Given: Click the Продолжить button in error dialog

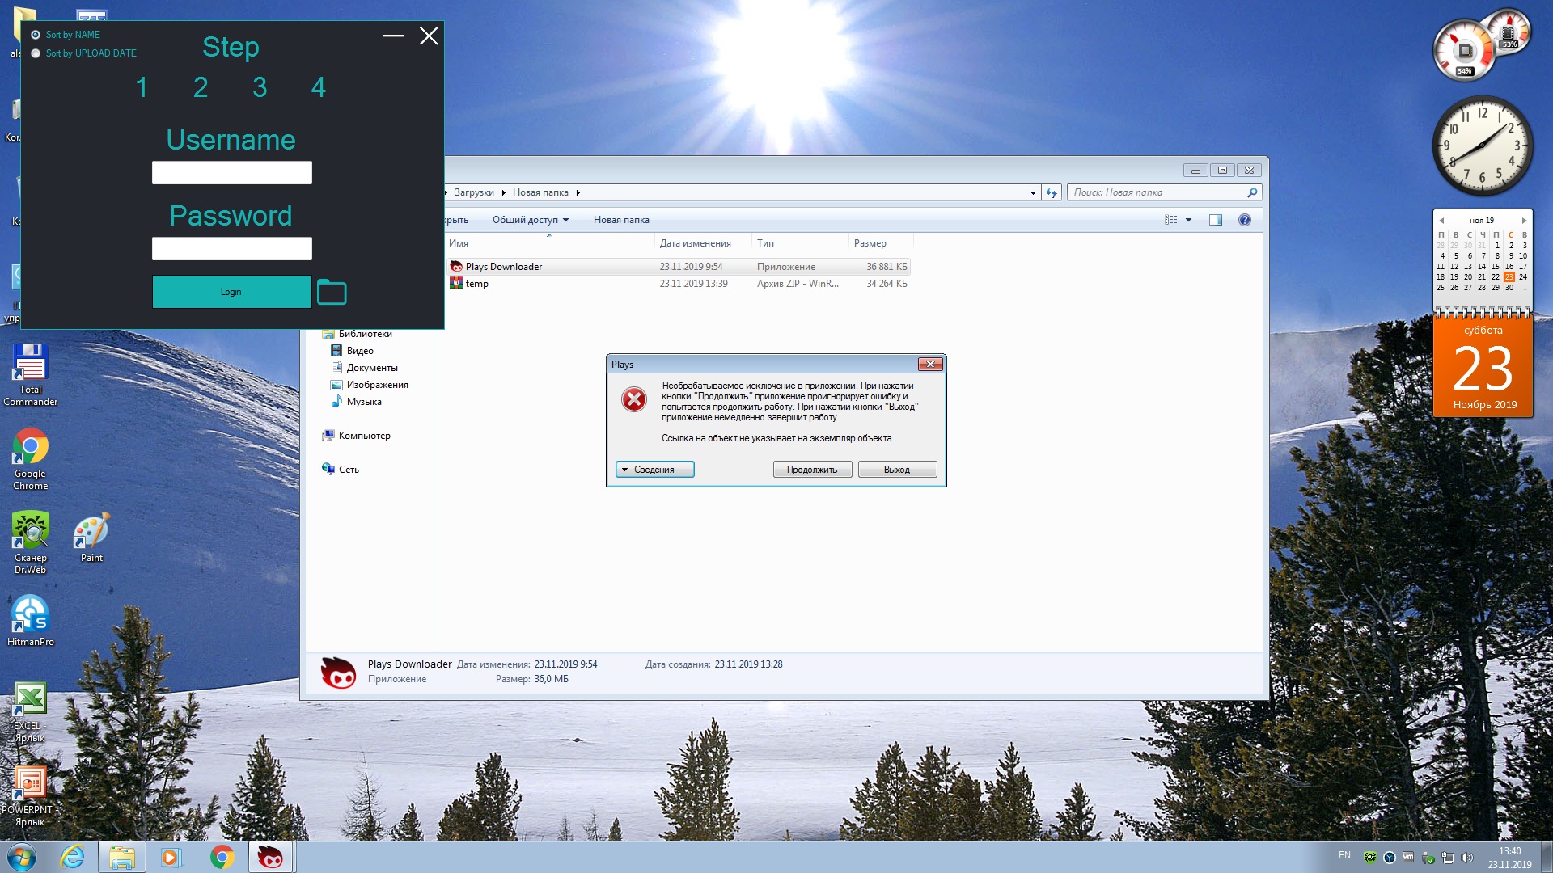Looking at the screenshot, I should click(812, 470).
